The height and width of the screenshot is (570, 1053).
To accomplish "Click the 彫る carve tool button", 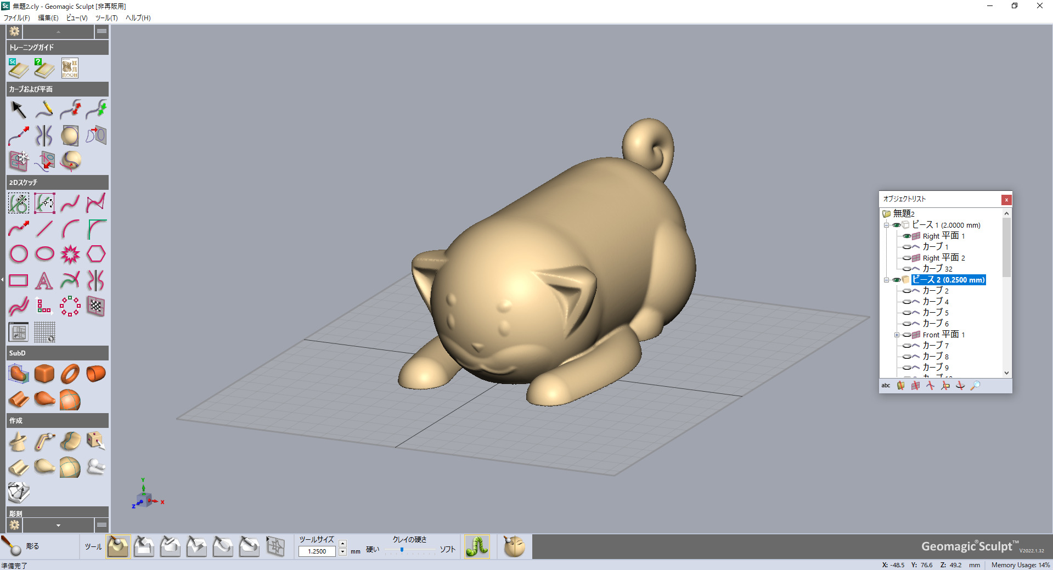I will tap(21, 546).
